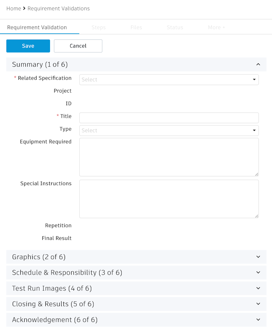
Task: Select the Requirement Validation tab
Action: [x=37, y=27]
